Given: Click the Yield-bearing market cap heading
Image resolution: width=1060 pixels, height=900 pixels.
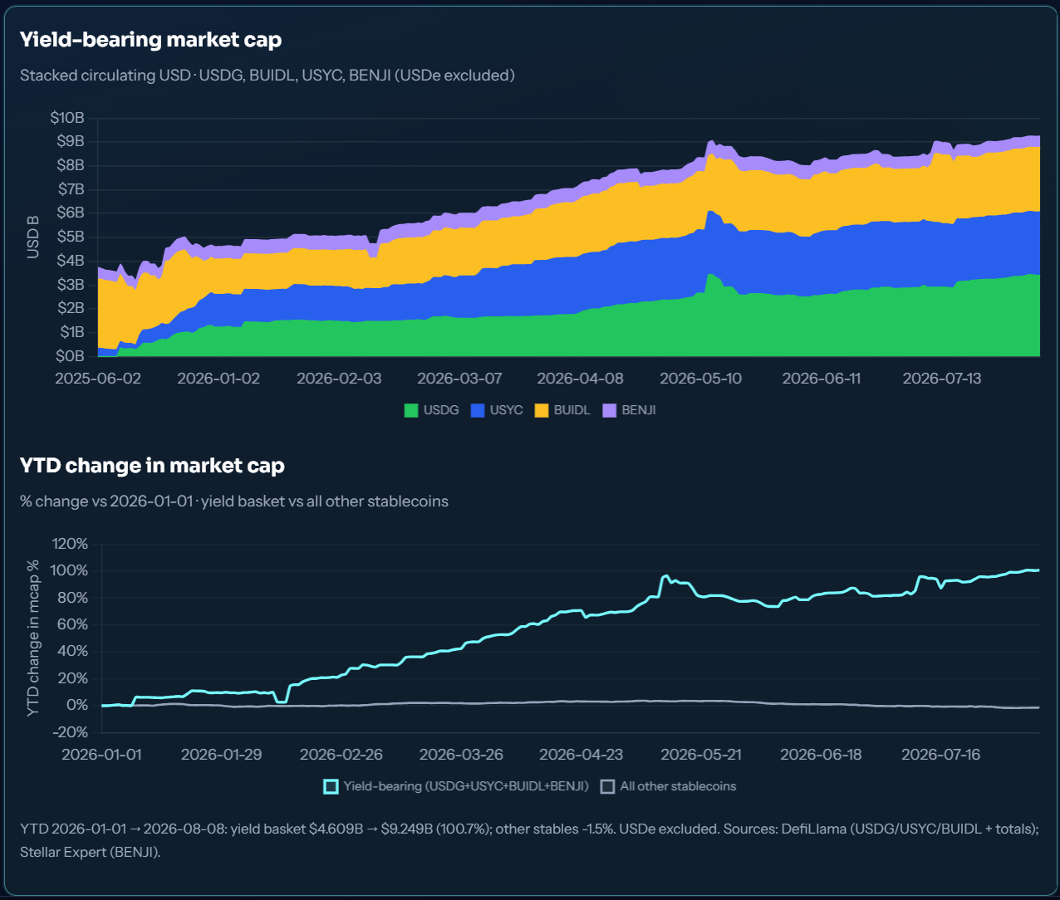Looking at the screenshot, I should click(150, 40).
